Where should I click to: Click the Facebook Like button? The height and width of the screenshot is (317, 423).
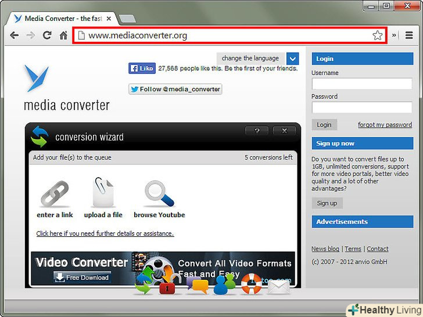(x=142, y=68)
